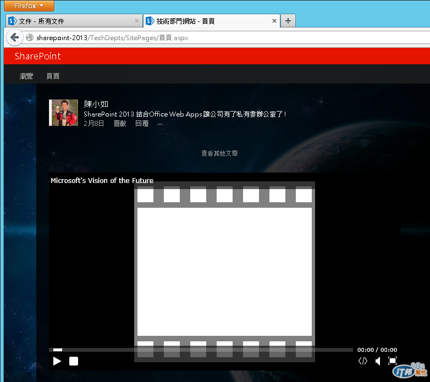This screenshot has height=382, width=430.
Task: Click the SharePoint icon on first tab
Action: [12, 21]
